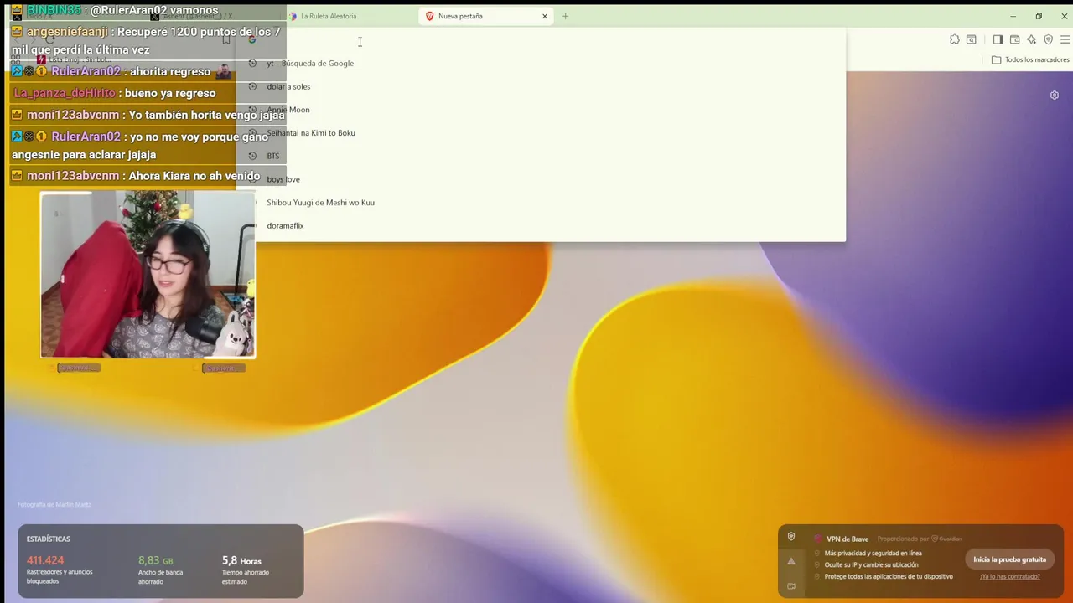The image size is (1073, 603).
Task: Click 'Inicia la prueba gratuita' button
Action: 1009,559
